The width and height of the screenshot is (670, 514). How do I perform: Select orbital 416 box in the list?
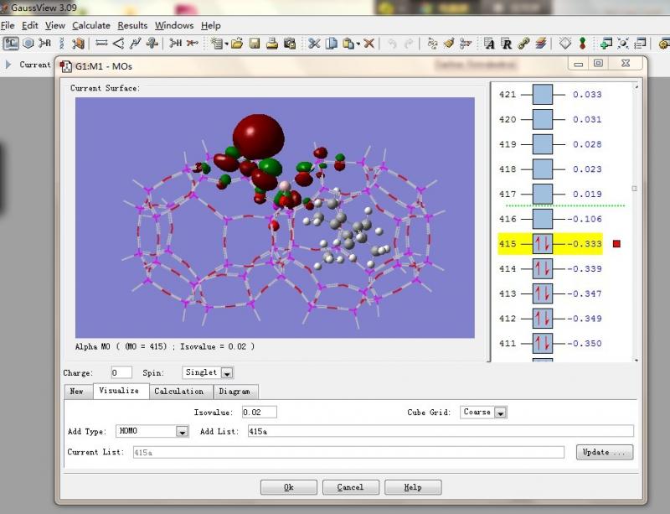point(542,219)
